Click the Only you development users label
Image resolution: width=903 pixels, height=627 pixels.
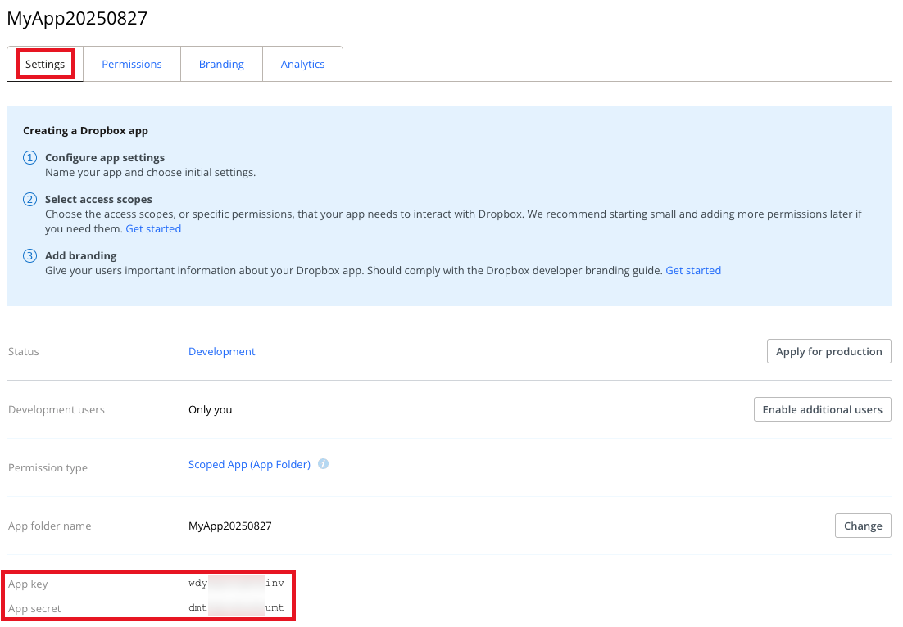click(210, 409)
